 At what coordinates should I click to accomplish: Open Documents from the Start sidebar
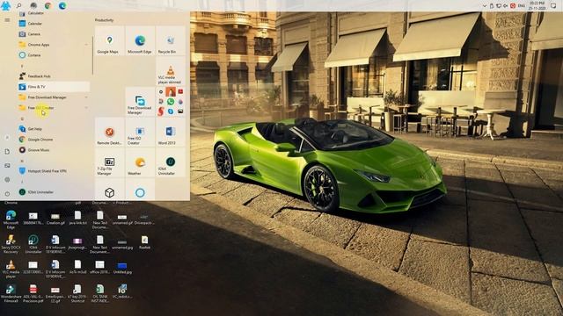(7, 152)
